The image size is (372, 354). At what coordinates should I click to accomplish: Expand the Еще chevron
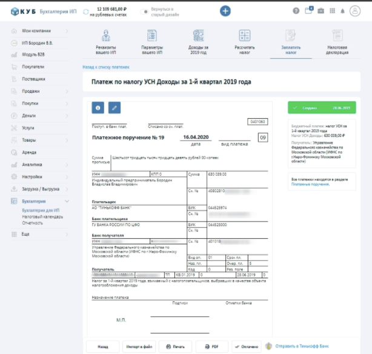(x=67, y=235)
